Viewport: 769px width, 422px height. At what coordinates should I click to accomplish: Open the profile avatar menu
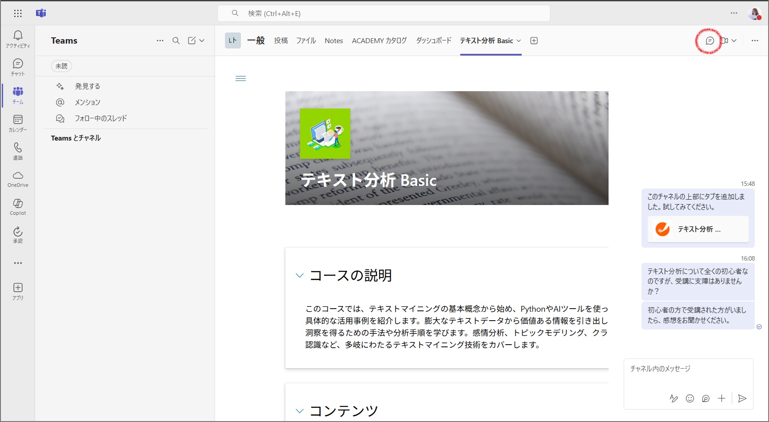pos(754,13)
